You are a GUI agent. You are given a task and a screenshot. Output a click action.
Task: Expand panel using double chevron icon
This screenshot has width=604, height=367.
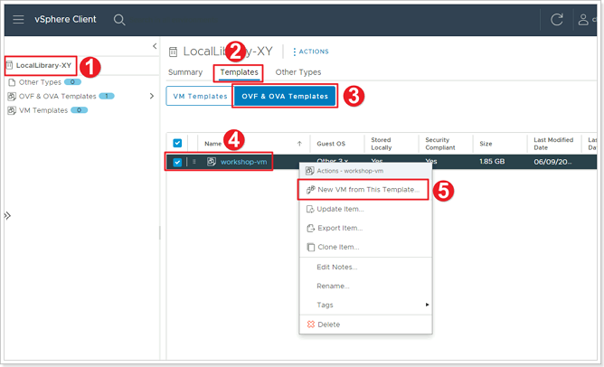[x=8, y=216]
